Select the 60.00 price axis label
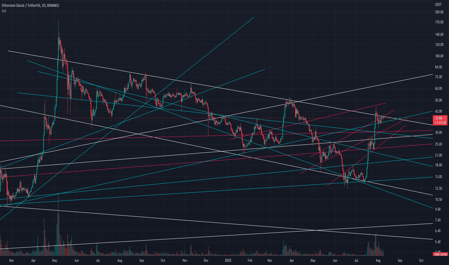The image size is (449, 265). 438,89
